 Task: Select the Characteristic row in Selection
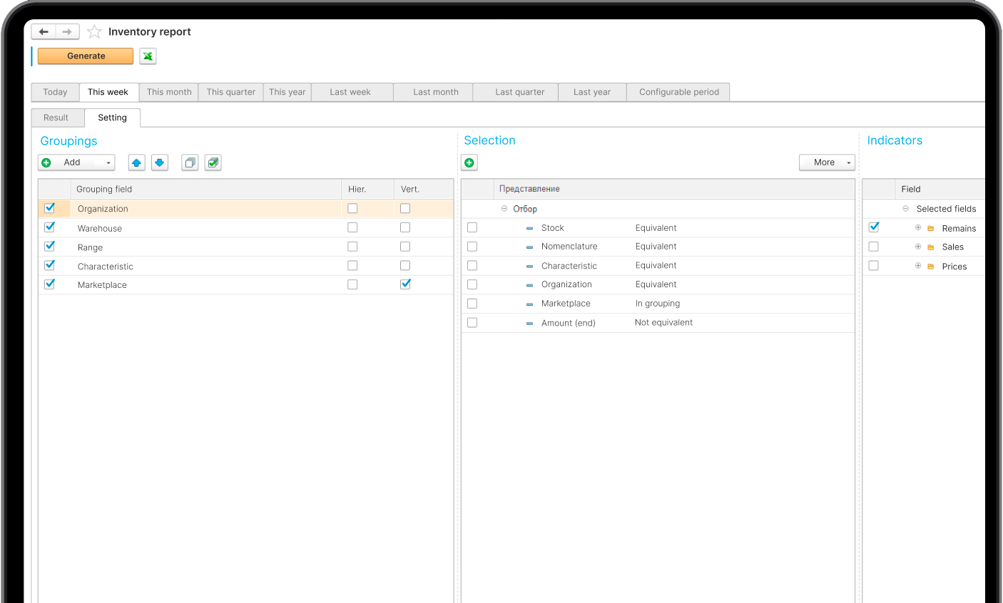(658, 266)
